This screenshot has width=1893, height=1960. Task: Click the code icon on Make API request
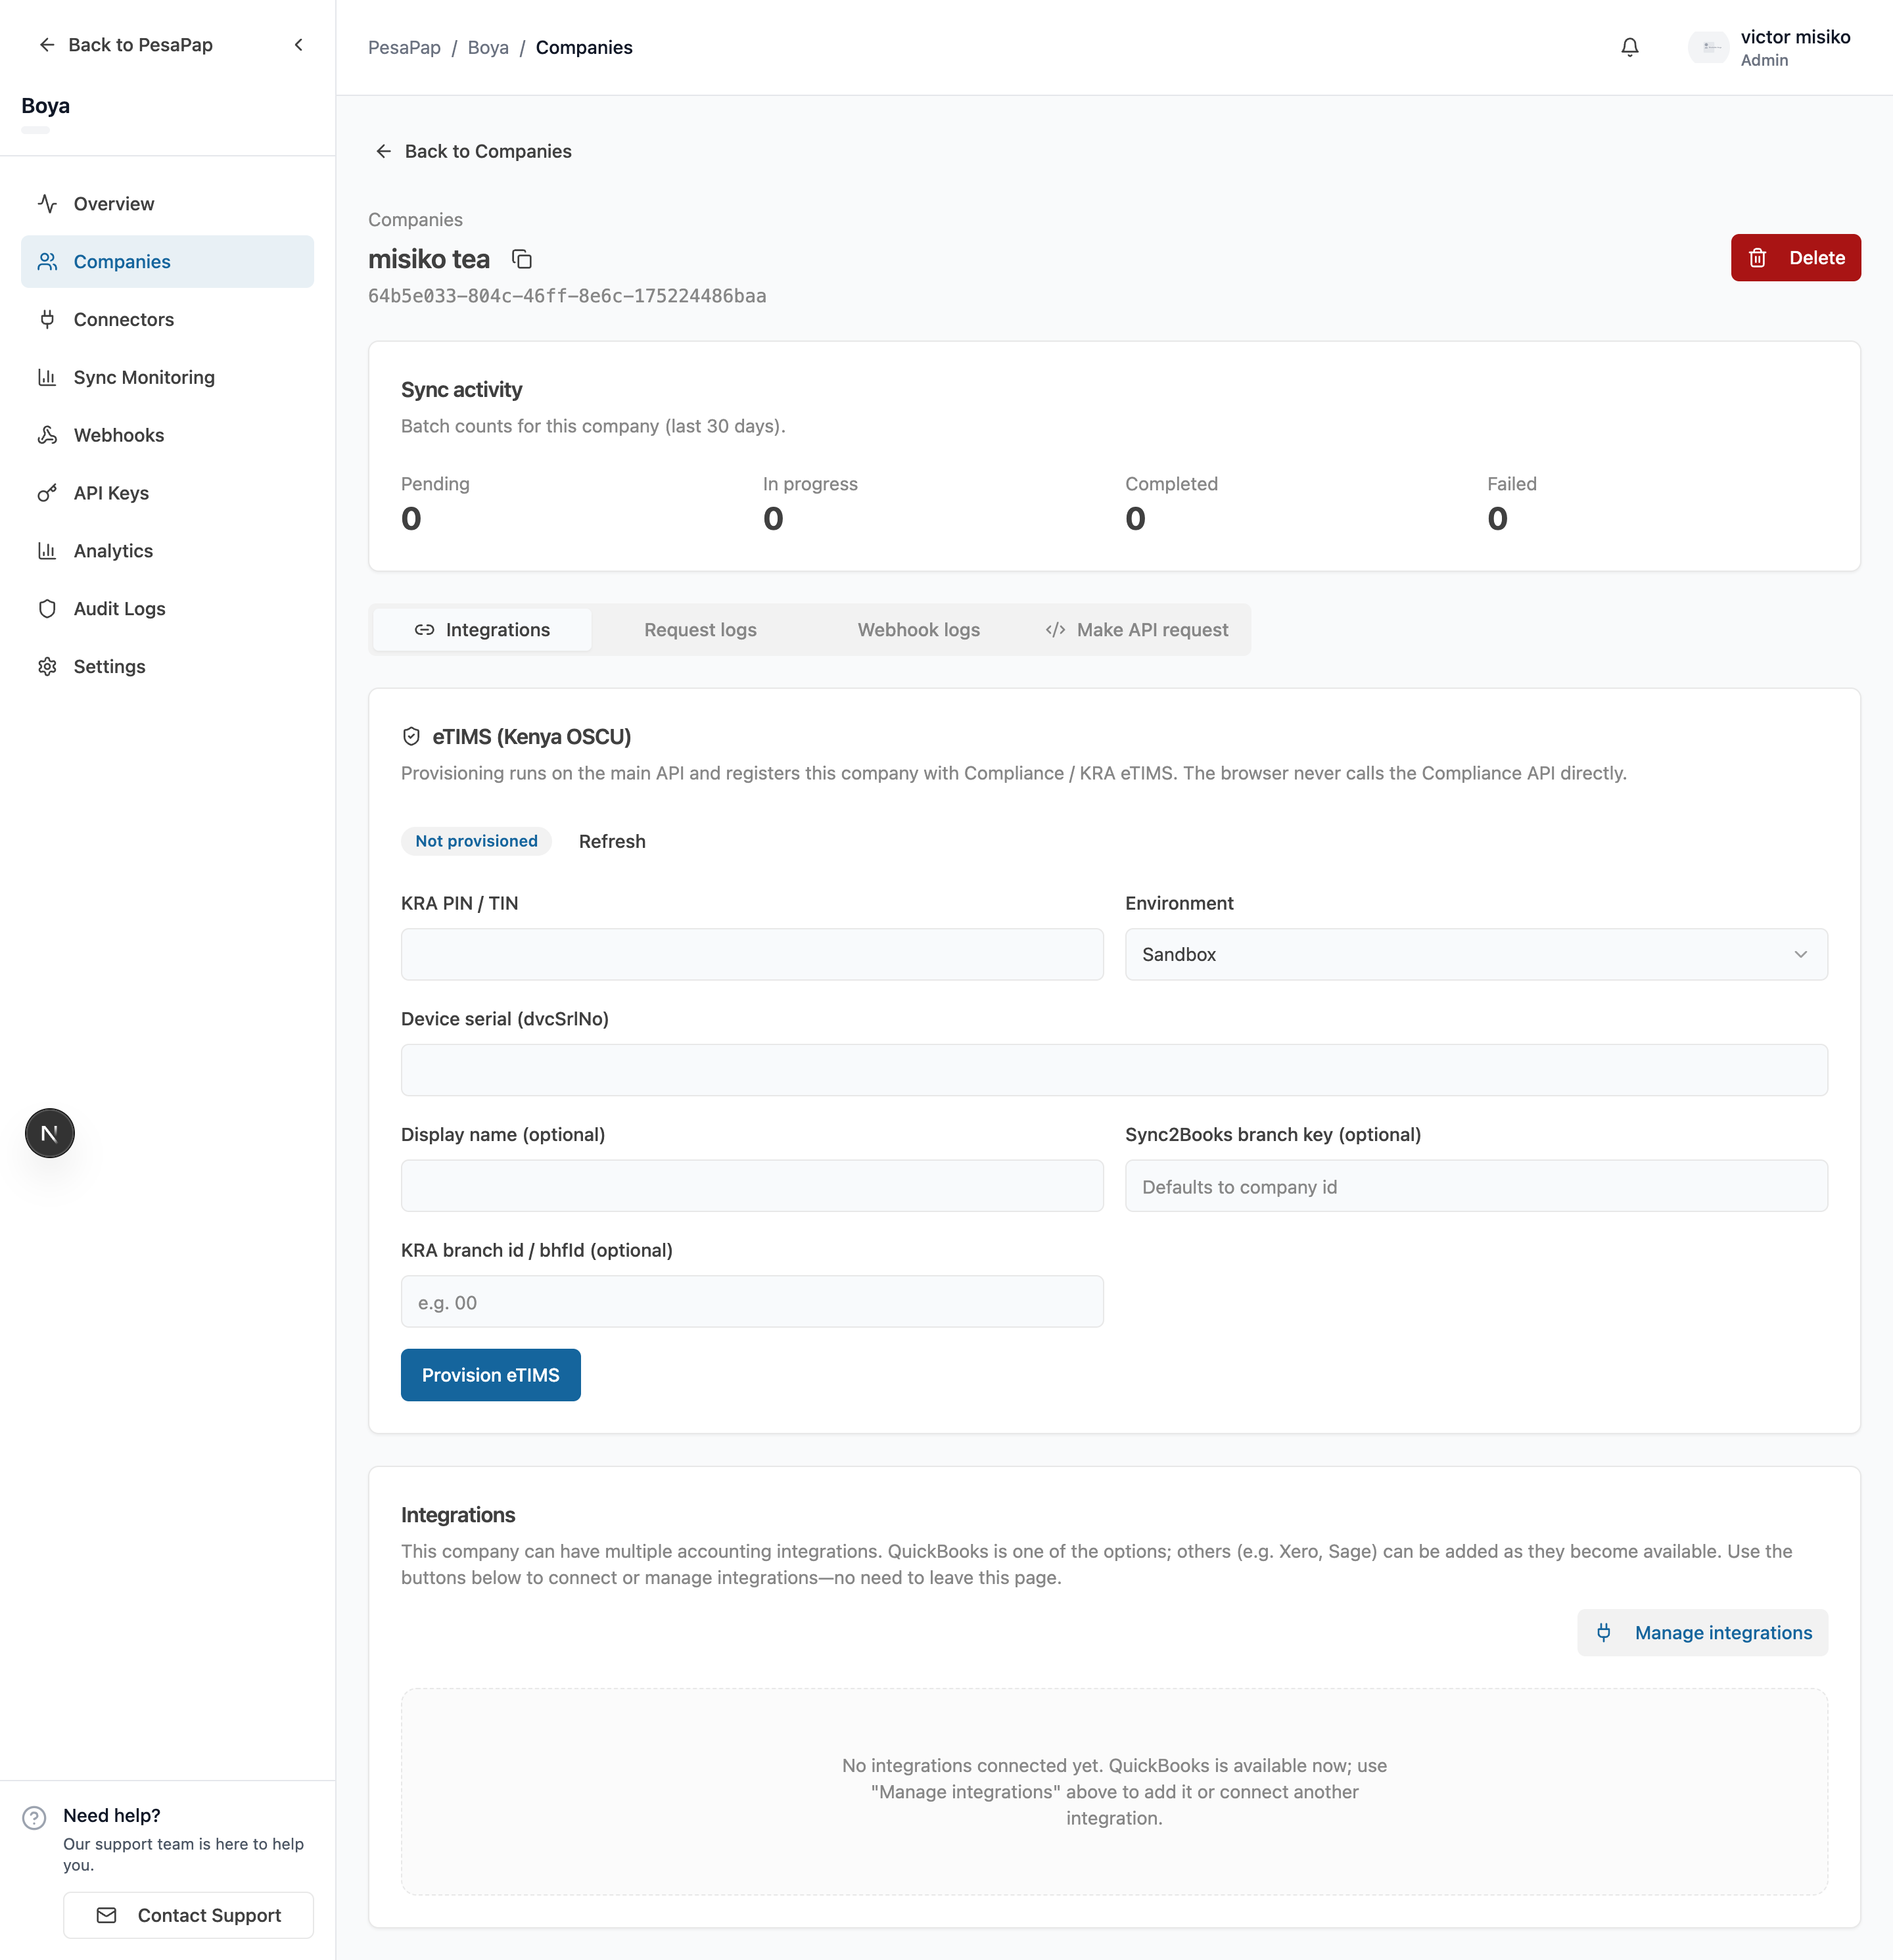coord(1055,630)
